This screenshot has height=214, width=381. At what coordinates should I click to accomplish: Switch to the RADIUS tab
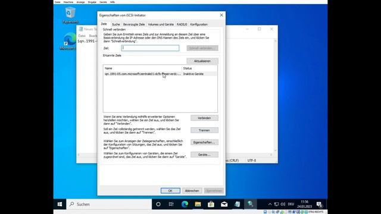(182, 24)
